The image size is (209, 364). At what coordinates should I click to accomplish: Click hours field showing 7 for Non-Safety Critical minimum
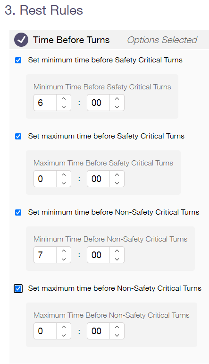[45, 255]
